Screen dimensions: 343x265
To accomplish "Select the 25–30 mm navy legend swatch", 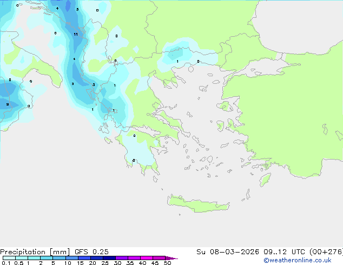I will [109, 258].
